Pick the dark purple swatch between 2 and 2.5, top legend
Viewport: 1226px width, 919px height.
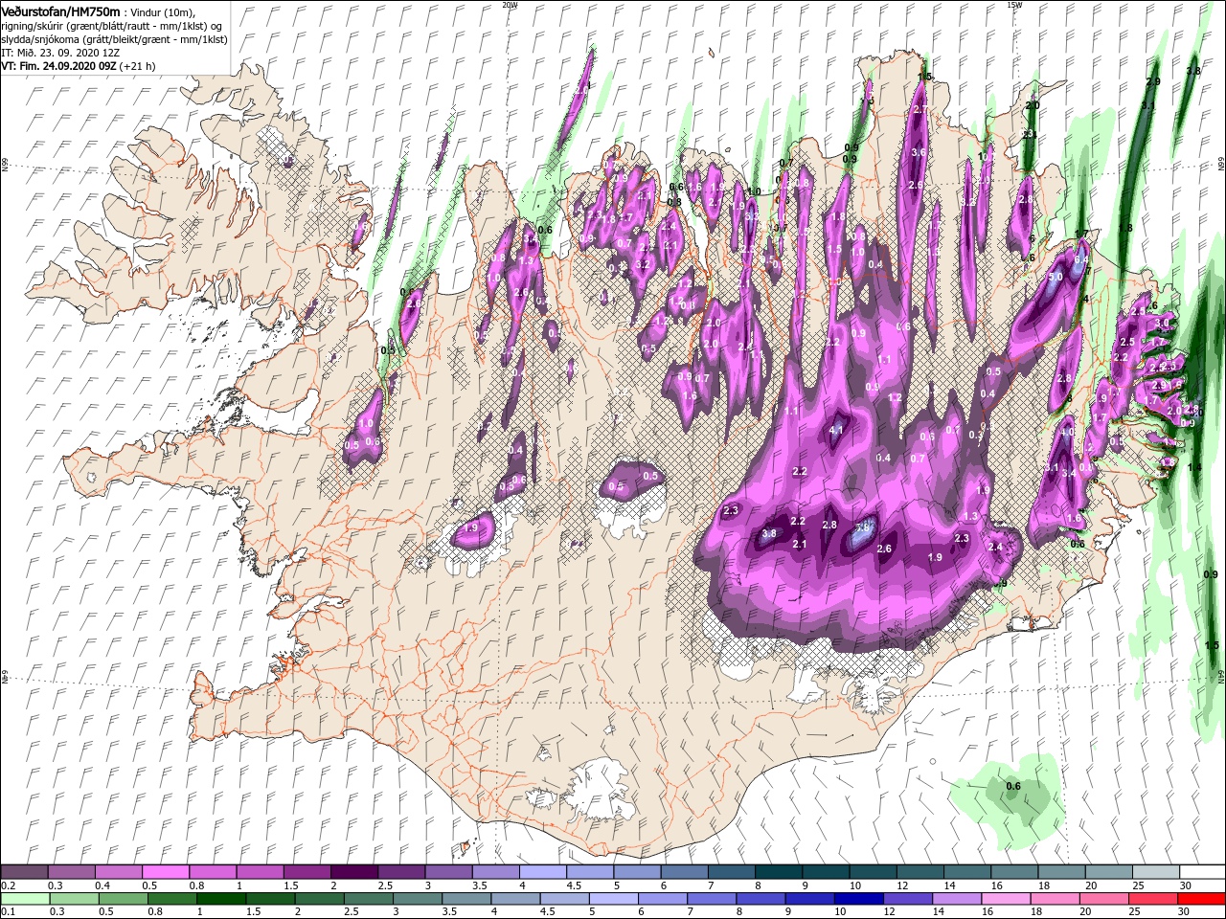(356, 872)
